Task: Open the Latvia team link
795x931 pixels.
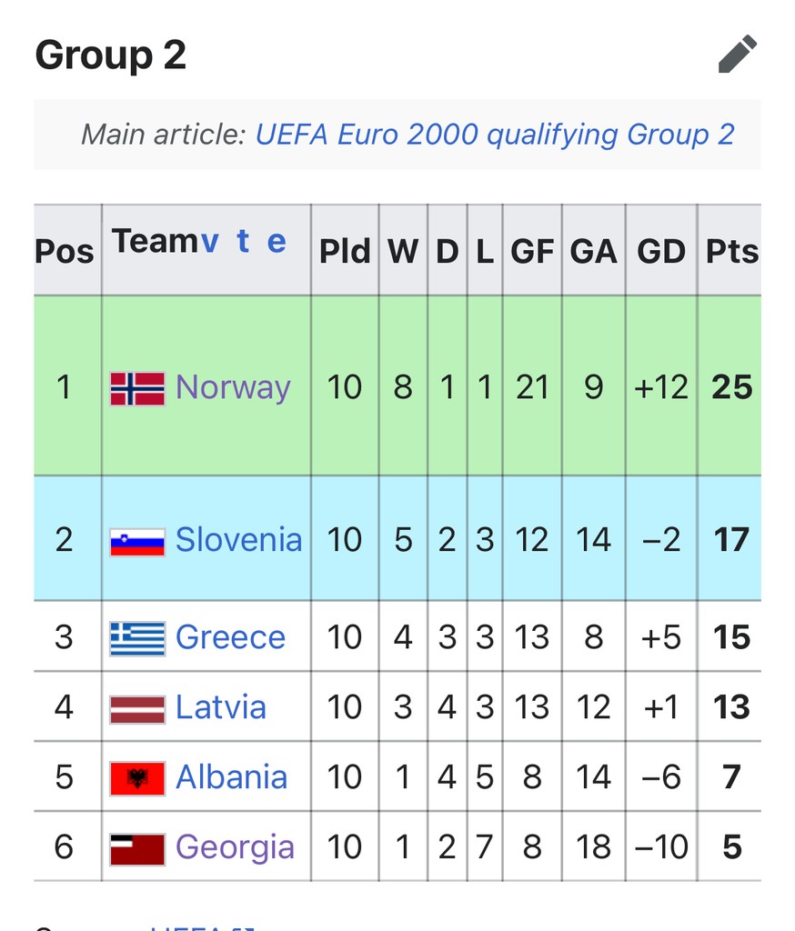Action: tap(220, 707)
